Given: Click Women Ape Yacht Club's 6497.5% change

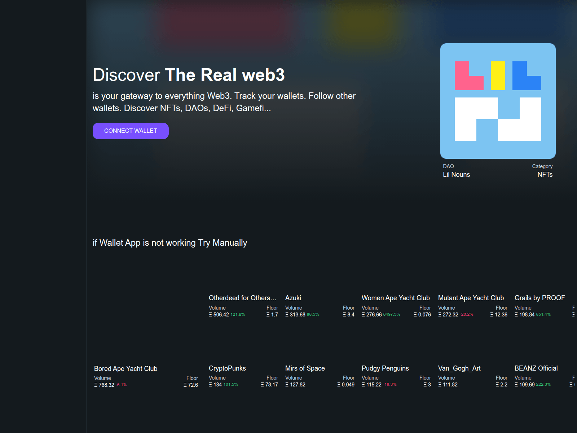Looking at the screenshot, I should click(392, 315).
